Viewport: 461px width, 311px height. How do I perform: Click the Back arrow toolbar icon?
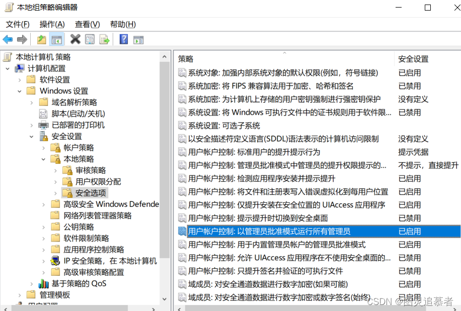8,39
